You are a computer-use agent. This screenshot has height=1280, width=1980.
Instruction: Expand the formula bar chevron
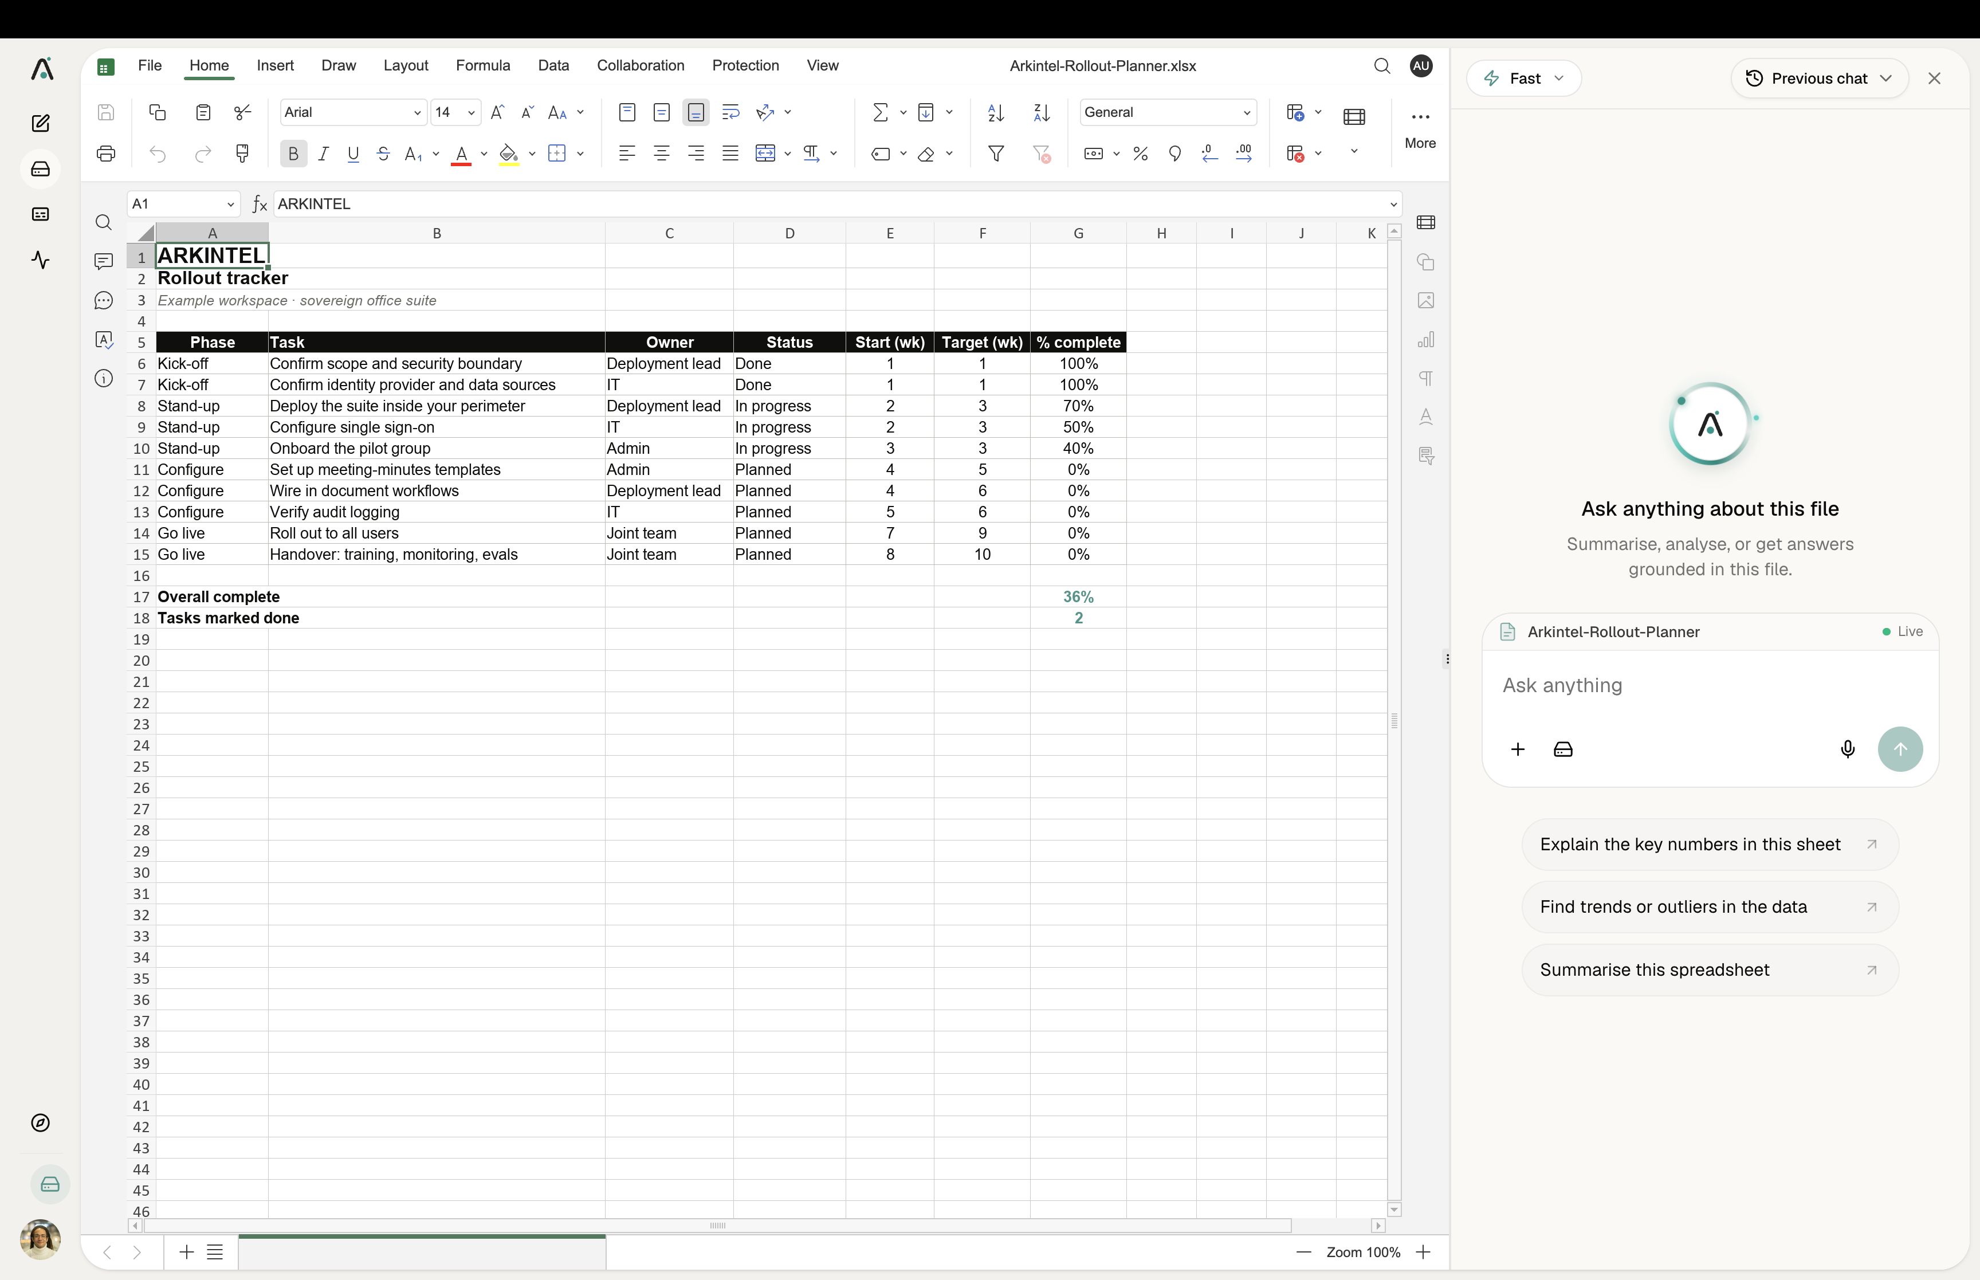[1393, 205]
